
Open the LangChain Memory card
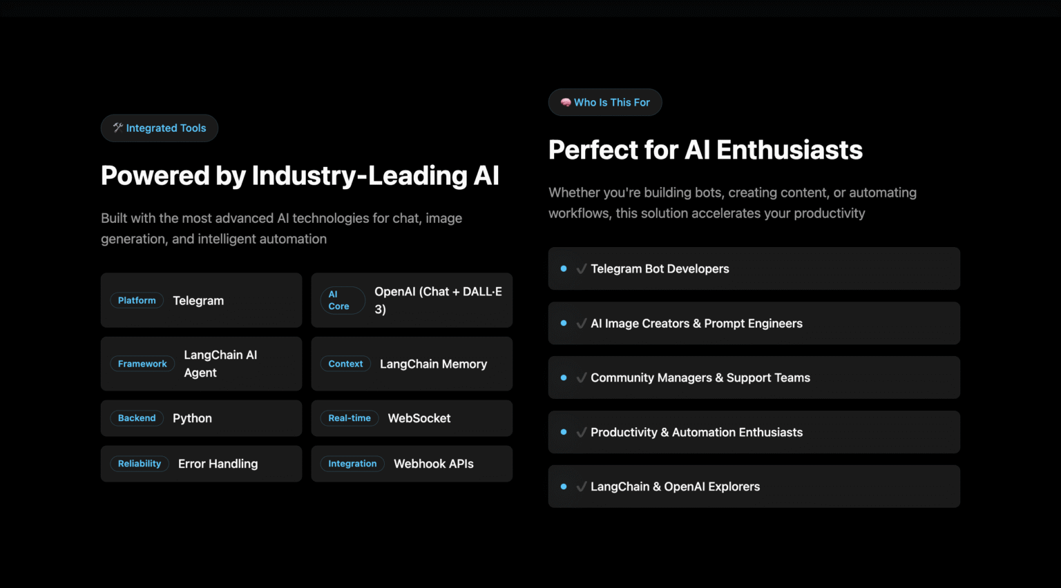[412, 364]
